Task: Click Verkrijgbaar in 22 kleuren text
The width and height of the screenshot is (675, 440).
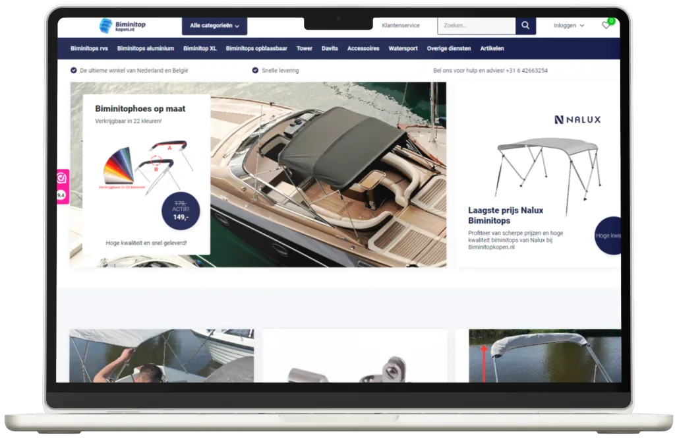Action: click(x=129, y=121)
